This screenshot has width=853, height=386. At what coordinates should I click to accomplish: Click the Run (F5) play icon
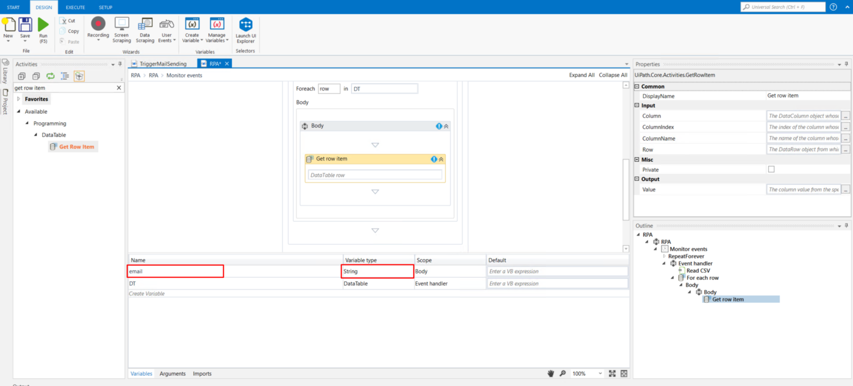click(x=43, y=25)
